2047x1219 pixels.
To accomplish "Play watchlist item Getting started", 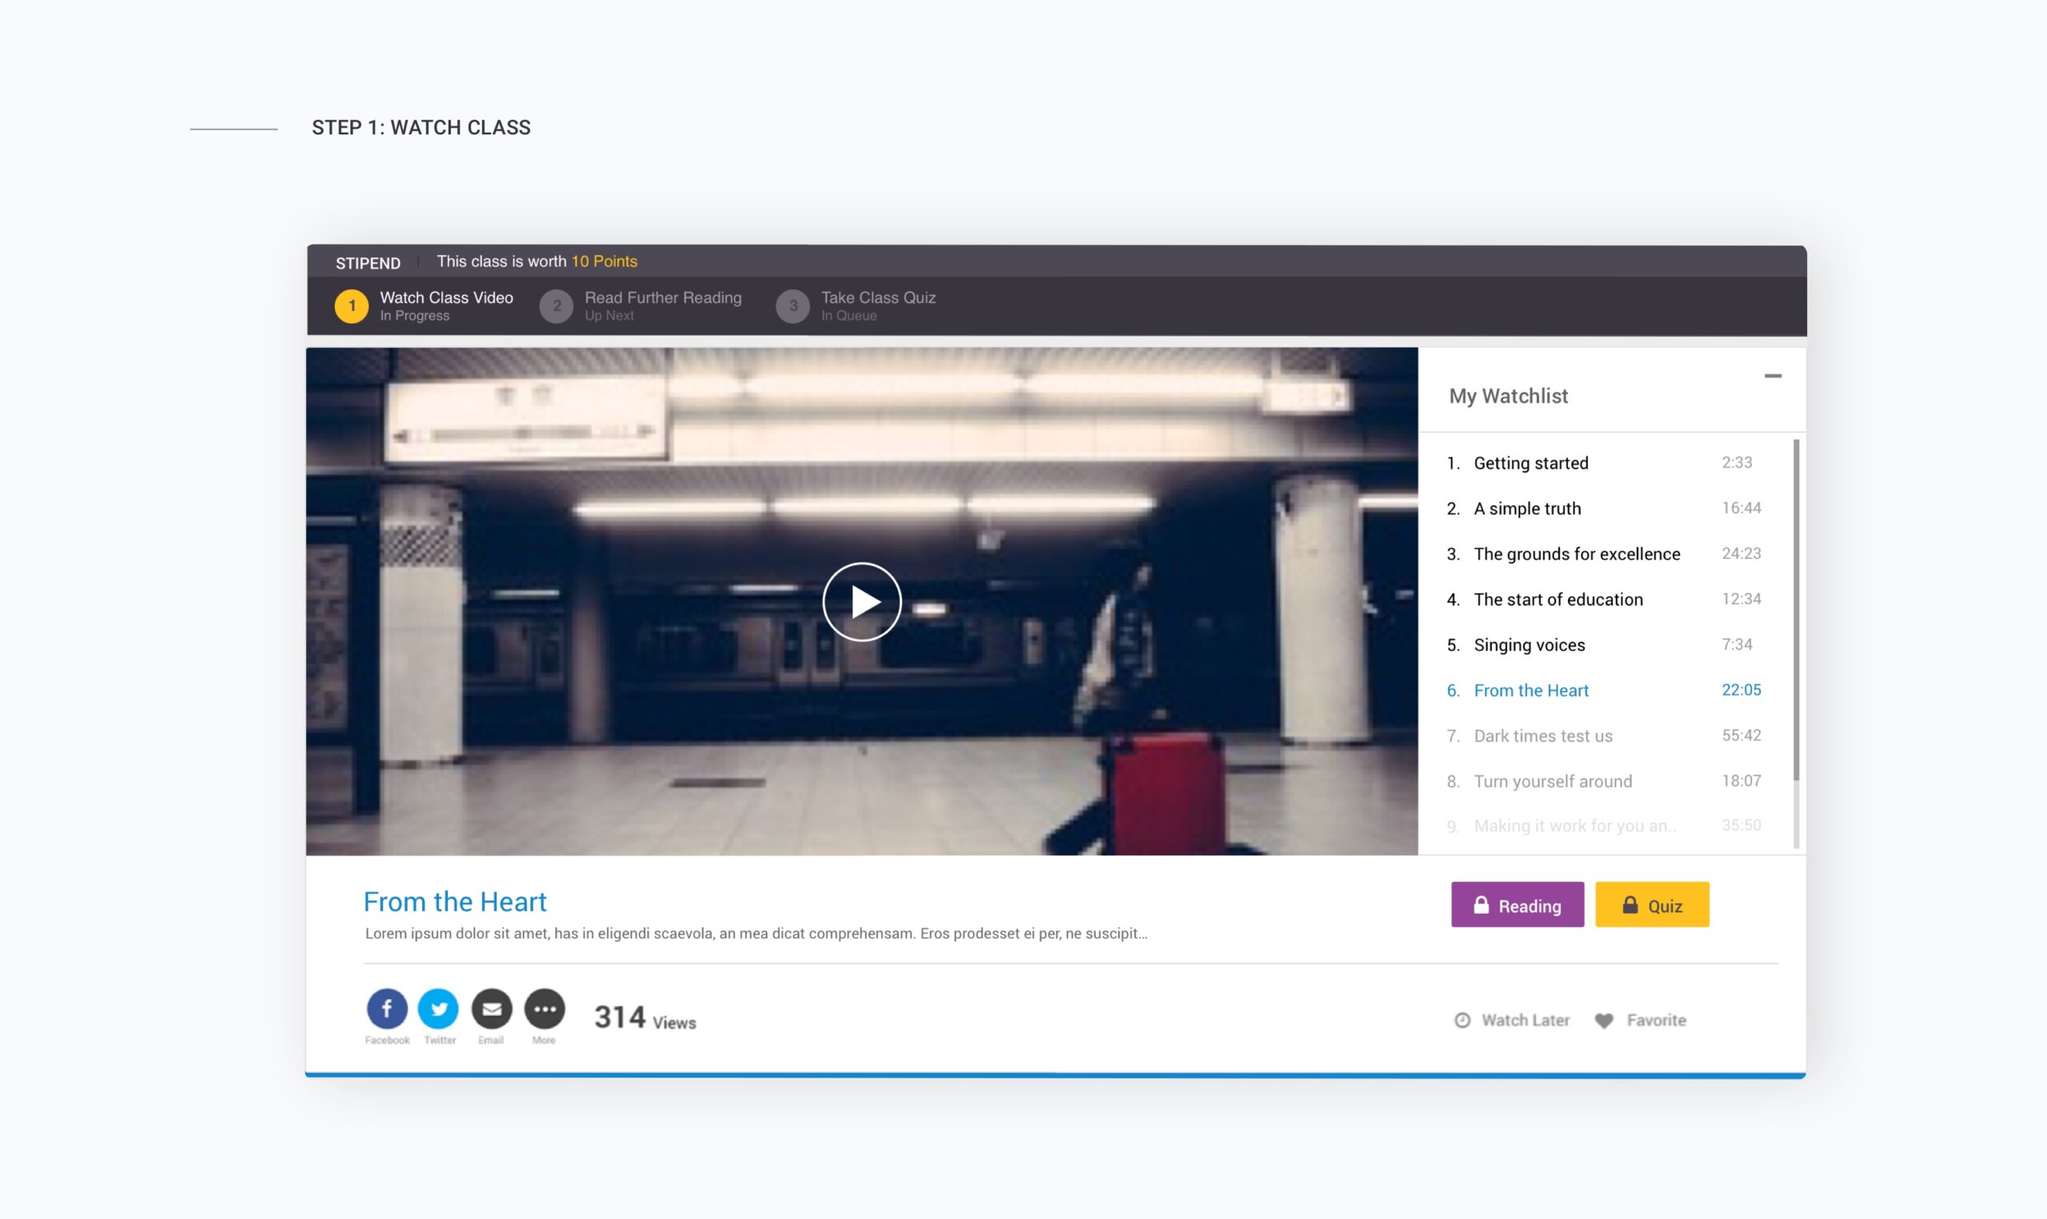I will pos(1603,464).
